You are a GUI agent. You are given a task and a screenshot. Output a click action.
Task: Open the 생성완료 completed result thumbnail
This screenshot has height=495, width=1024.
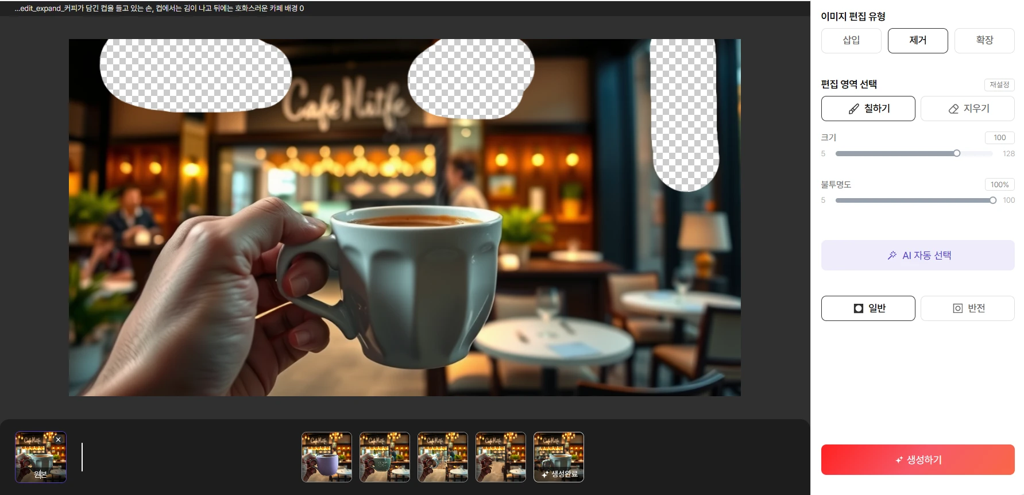[558, 457]
